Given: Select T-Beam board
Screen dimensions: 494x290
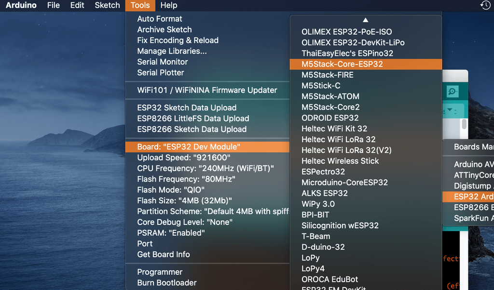Looking at the screenshot, I should tap(366, 237).
